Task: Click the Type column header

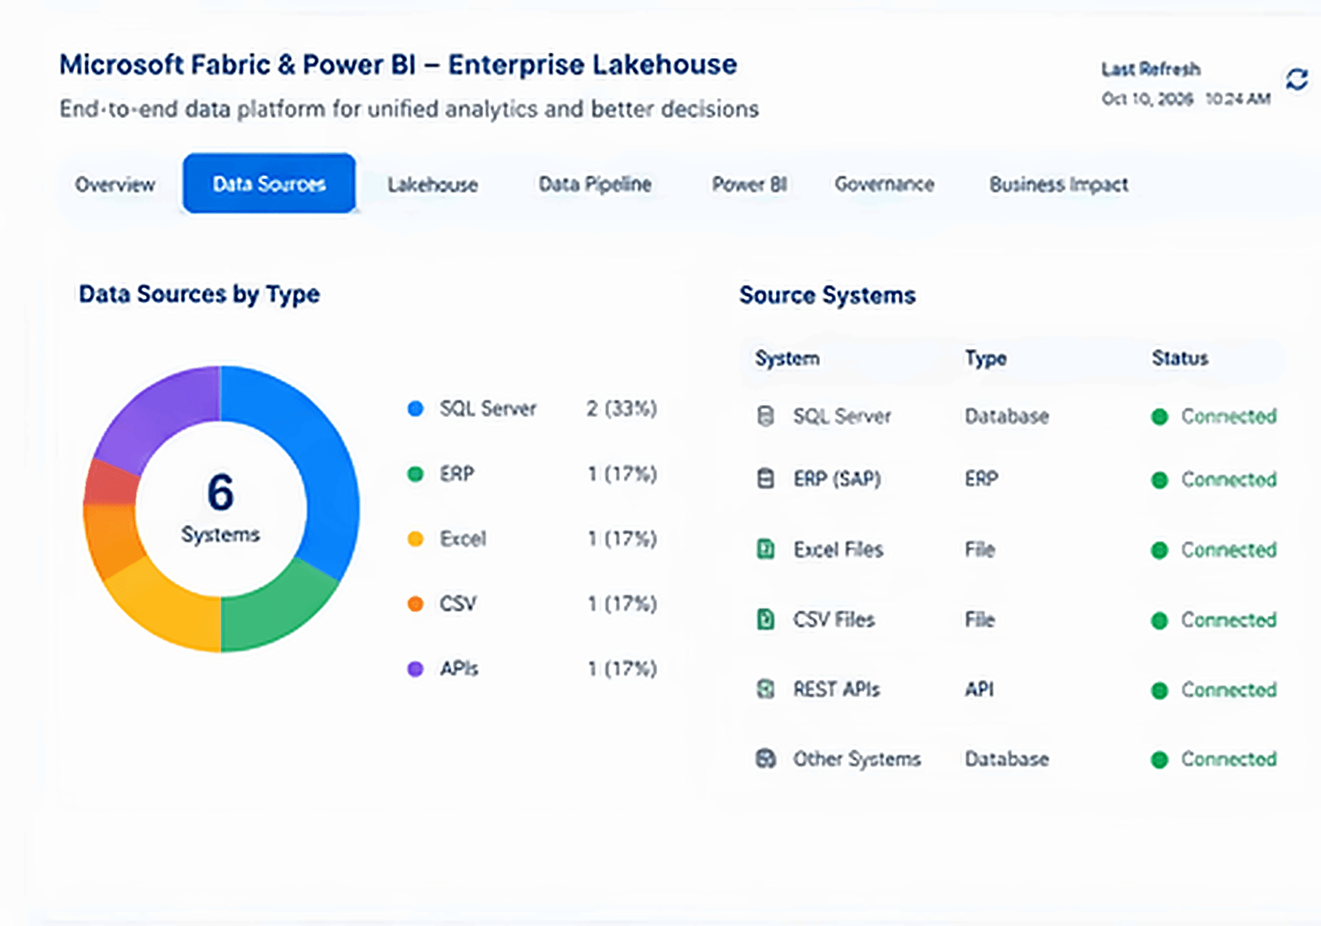Action: point(985,358)
